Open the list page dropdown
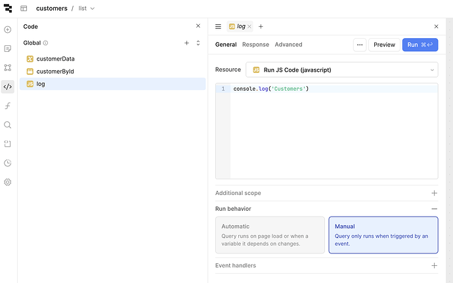 [87, 9]
